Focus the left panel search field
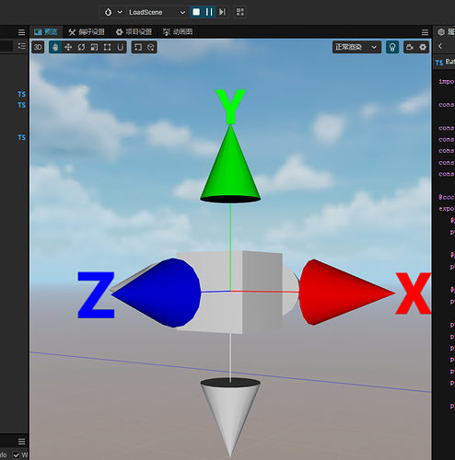Image resolution: width=455 pixels, height=460 pixels. (x=6, y=46)
